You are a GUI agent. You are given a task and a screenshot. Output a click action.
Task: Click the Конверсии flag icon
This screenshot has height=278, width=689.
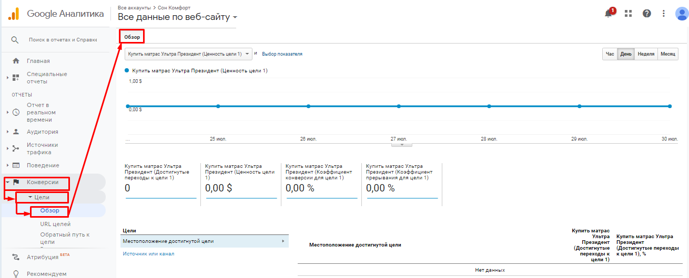[16, 182]
